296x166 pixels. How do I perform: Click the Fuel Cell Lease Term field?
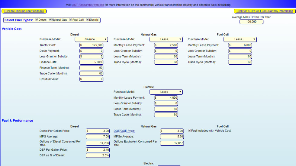pos(240,57)
